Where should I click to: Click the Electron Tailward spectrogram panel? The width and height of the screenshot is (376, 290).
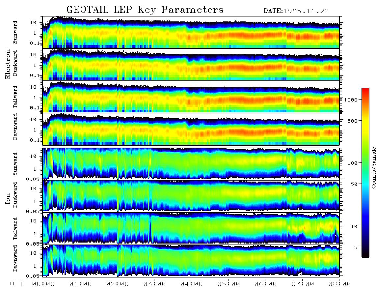pos(191,97)
